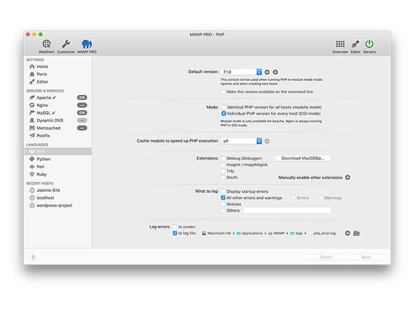Enable the Xdebug (Debugger) extension checkbox

[x=223, y=158]
